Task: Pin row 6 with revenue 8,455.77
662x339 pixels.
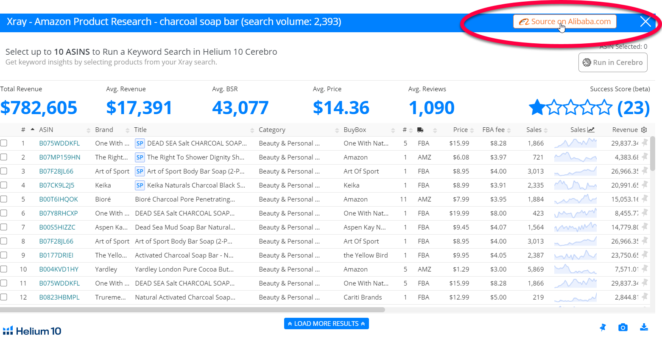Action: point(645,213)
